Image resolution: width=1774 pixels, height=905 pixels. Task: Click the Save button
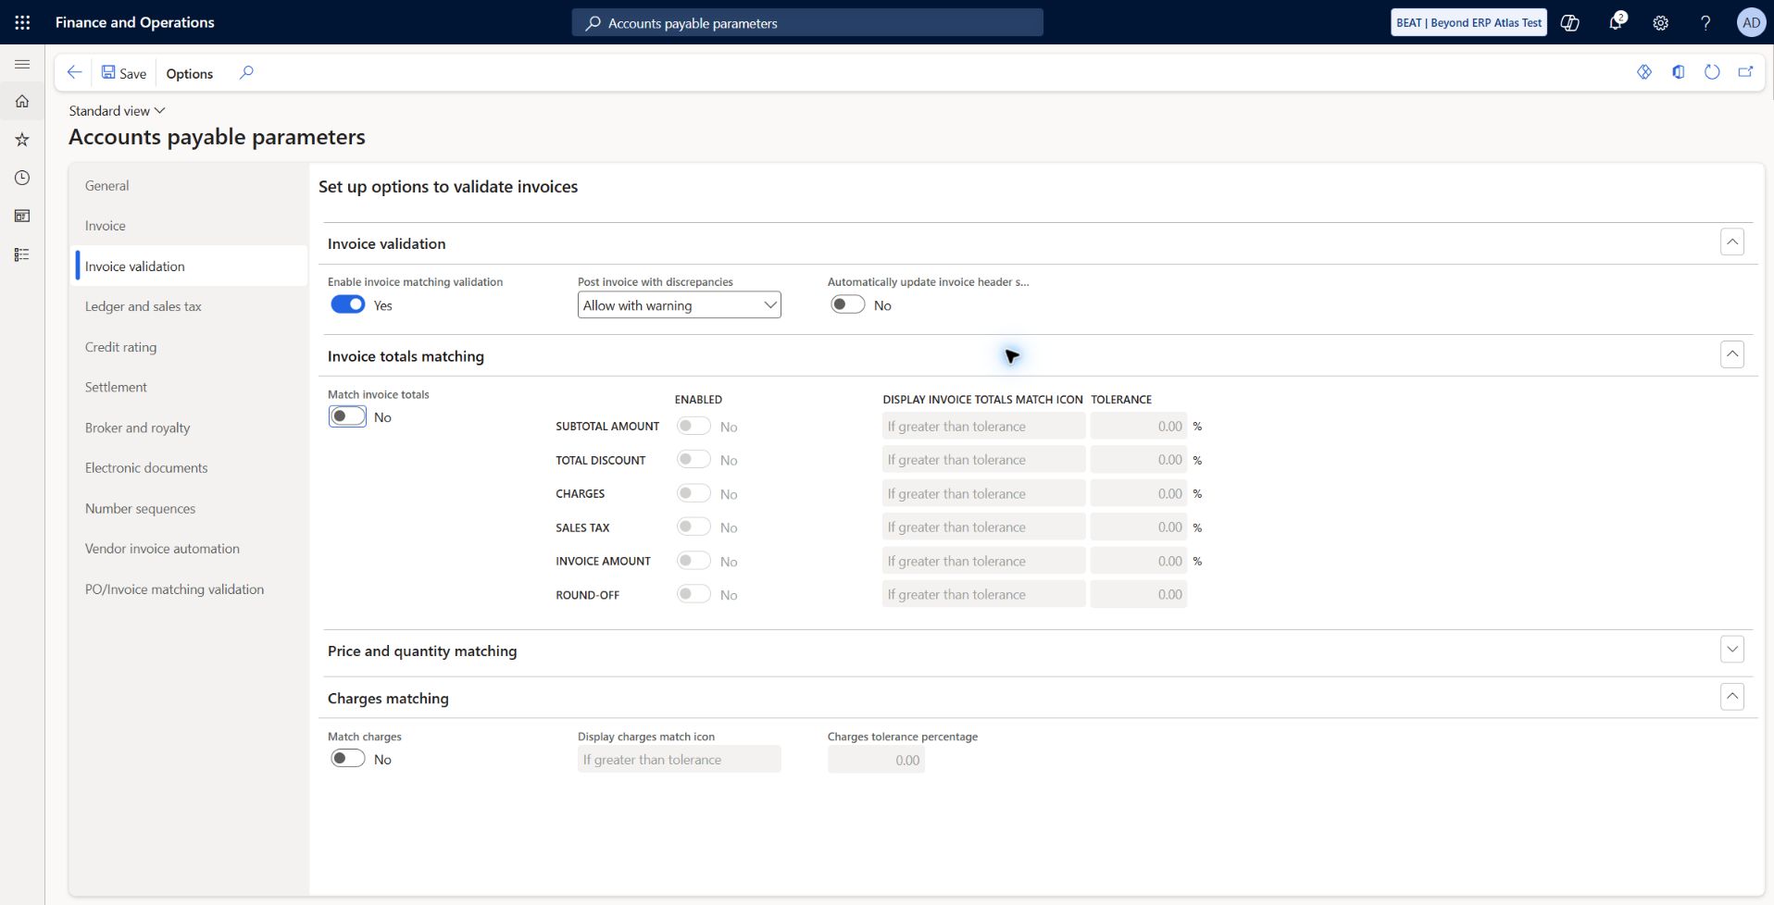[124, 73]
